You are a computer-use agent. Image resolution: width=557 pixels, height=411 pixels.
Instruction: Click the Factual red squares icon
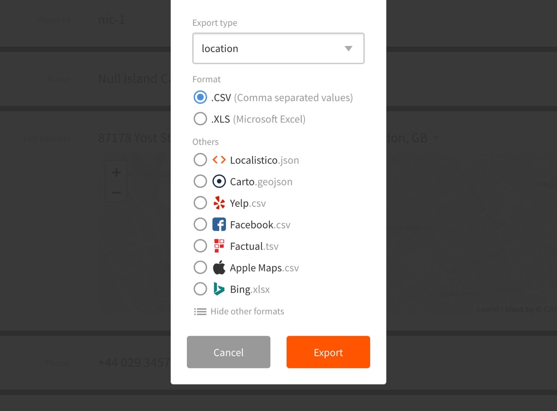click(219, 246)
